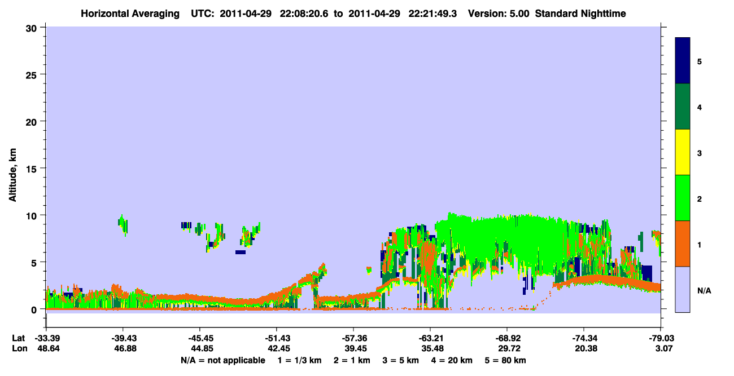This screenshot has height=376, width=734.
Task: Click the Version: 5.00 Standard Nighttime text
Action: click(547, 13)
